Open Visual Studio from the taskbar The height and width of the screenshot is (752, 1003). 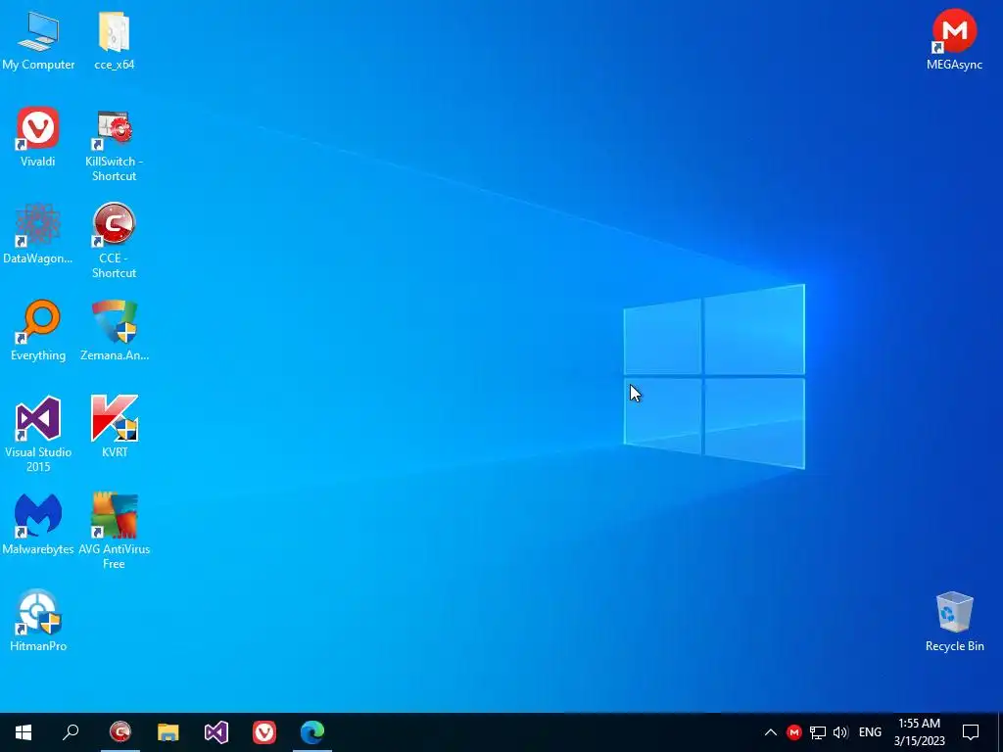click(216, 732)
